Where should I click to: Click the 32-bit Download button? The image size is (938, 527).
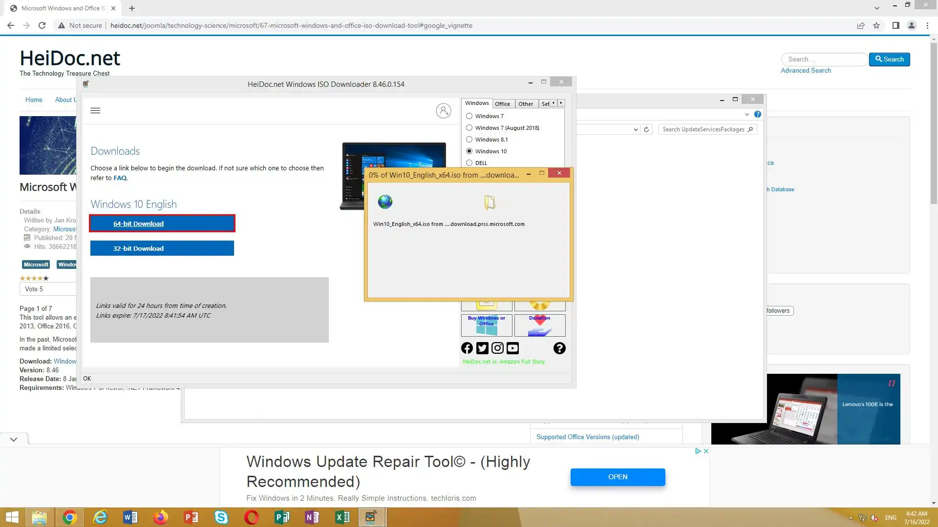point(162,248)
